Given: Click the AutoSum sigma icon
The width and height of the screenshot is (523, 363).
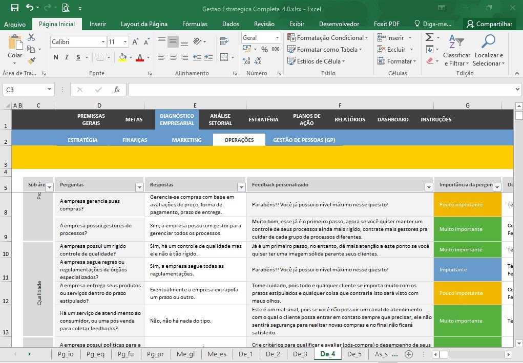Looking at the screenshot, I should [x=430, y=37].
